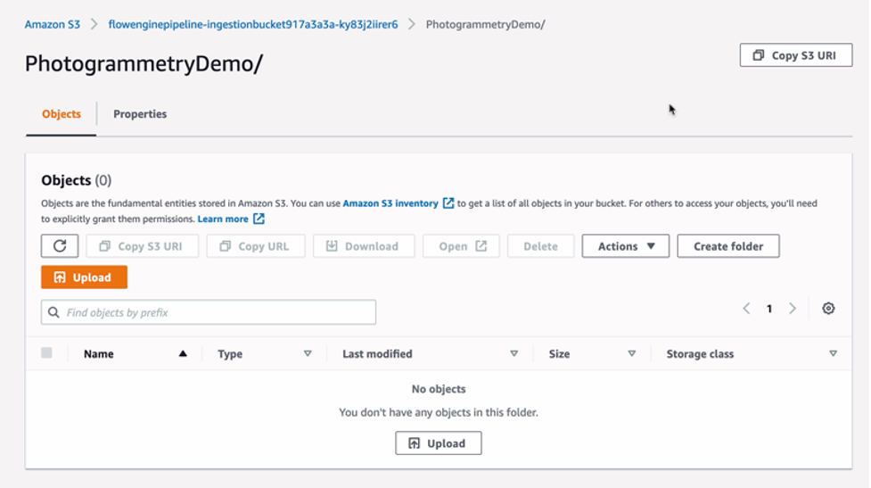Click the Delete toolbar button
Image resolution: width=871 pixels, height=488 pixels.
click(540, 246)
